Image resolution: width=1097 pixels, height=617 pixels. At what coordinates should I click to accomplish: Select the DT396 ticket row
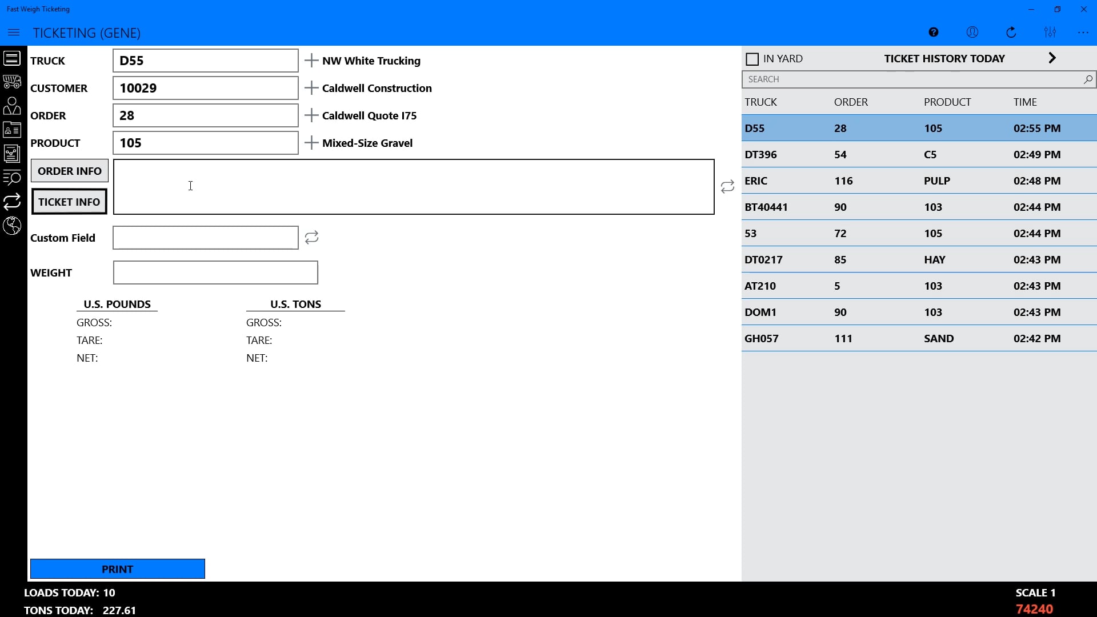click(x=919, y=154)
